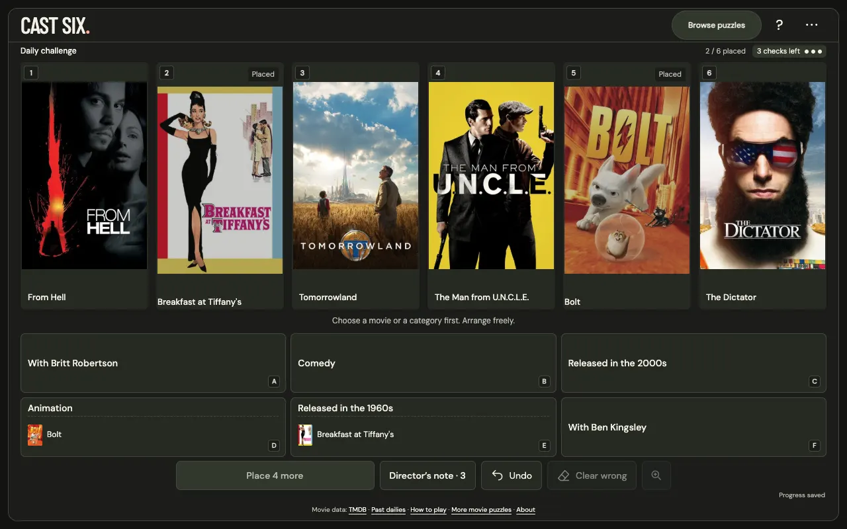The height and width of the screenshot is (529, 847).
Task: Open the Director's note hint
Action: coord(427,475)
